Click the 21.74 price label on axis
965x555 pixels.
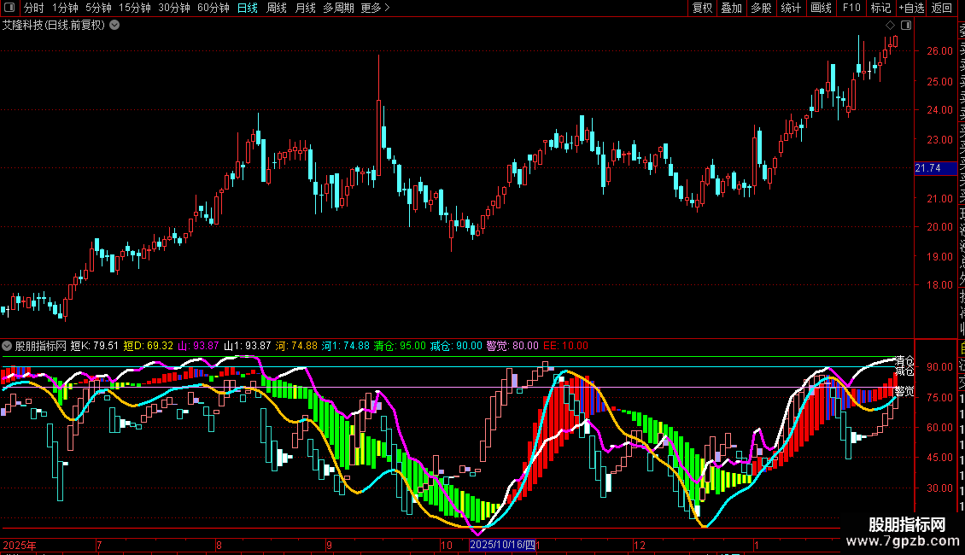927,169
